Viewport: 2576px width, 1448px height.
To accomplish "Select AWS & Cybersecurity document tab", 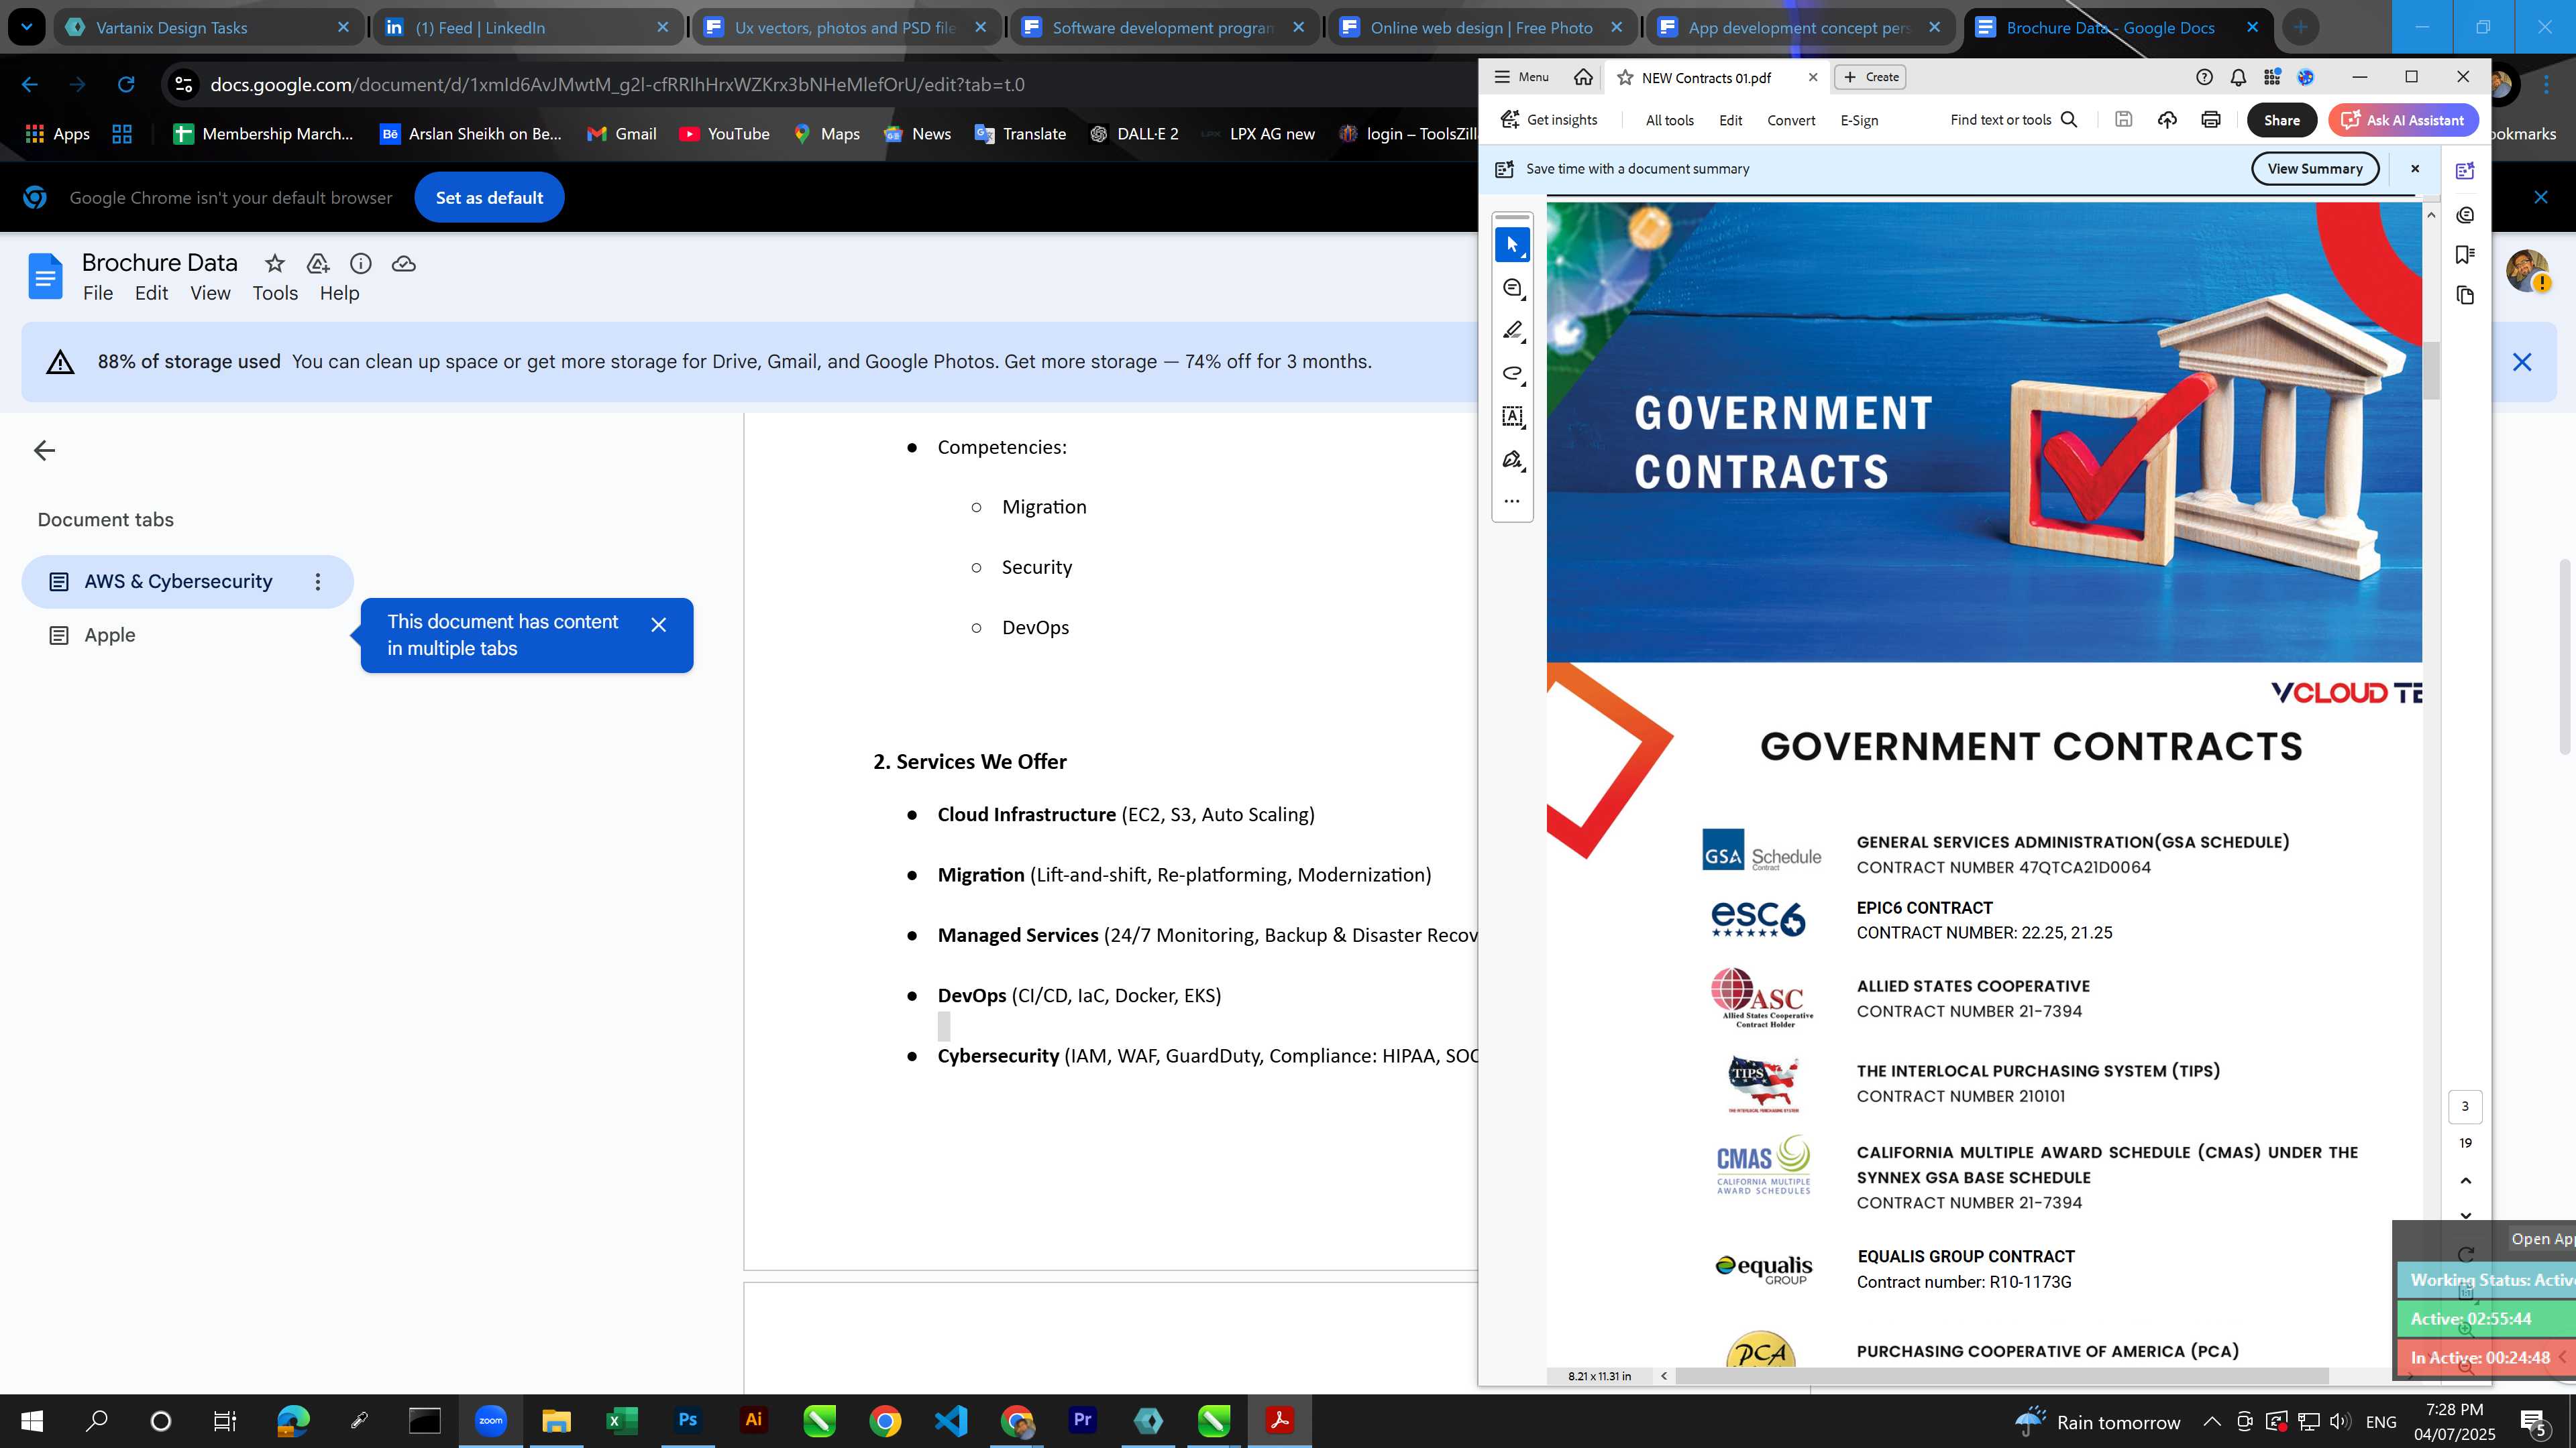I will point(178,582).
